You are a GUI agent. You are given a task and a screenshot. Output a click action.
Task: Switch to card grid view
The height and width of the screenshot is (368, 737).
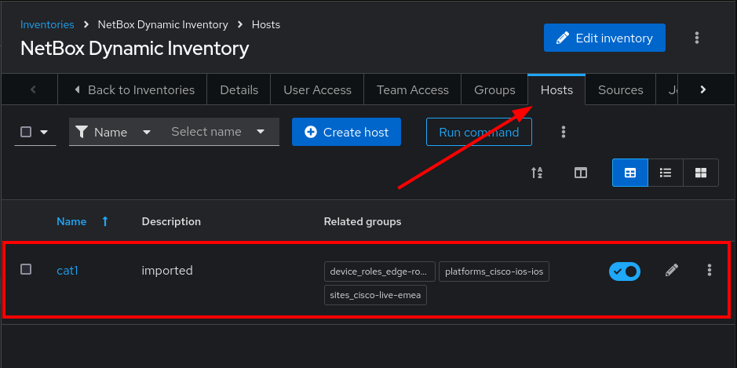click(x=701, y=173)
